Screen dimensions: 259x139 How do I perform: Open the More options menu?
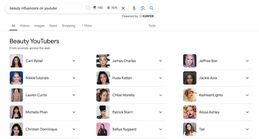pos(87,26)
